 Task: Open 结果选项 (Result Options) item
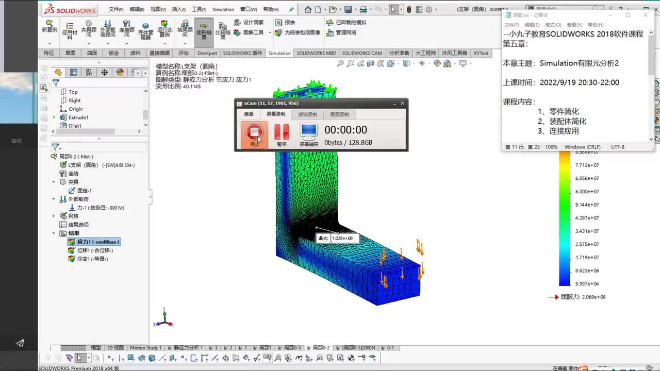(x=74, y=225)
